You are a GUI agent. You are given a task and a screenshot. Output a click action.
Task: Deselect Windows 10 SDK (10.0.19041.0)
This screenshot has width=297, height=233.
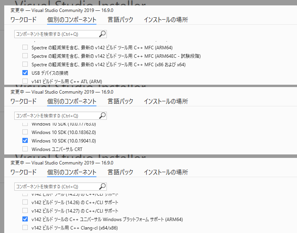coord(25,141)
